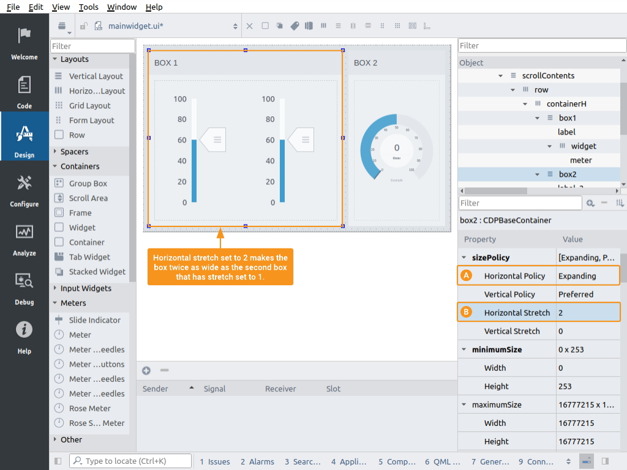The image size is (627, 470).
Task: Add a new signal connection with plus icon
Action: point(146,370)
